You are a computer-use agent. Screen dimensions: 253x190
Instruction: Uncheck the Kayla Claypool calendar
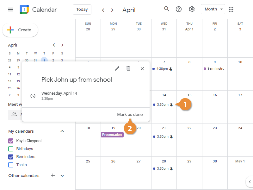point(11,141)
